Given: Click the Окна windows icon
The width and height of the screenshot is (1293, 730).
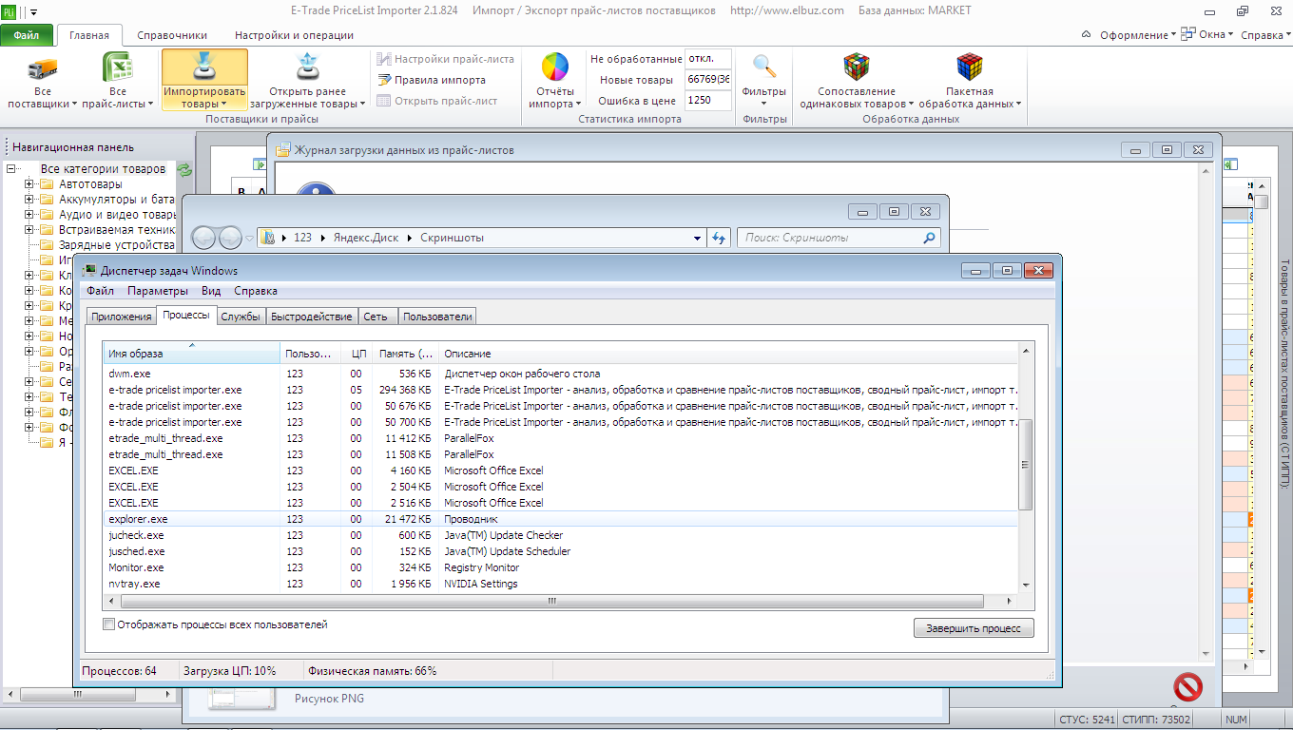Looking at the screenshot, I should click(x=1188, y=34).
